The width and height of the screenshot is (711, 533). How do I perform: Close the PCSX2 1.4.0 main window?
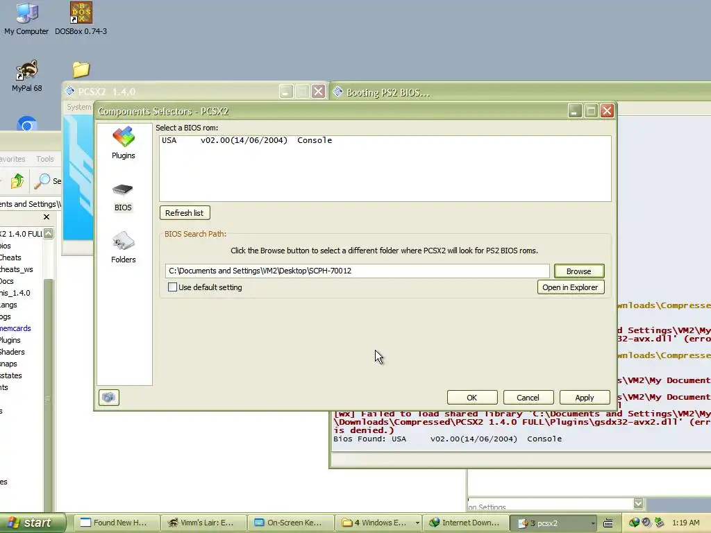coord(318,92)
